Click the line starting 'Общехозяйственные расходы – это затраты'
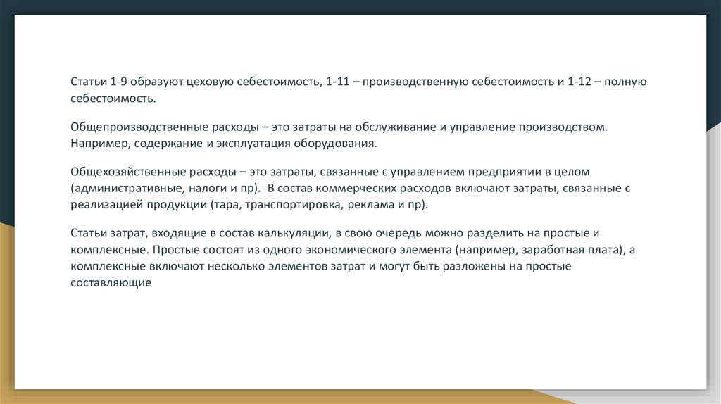Screen dimensions: 721x404 pos(330,172)
